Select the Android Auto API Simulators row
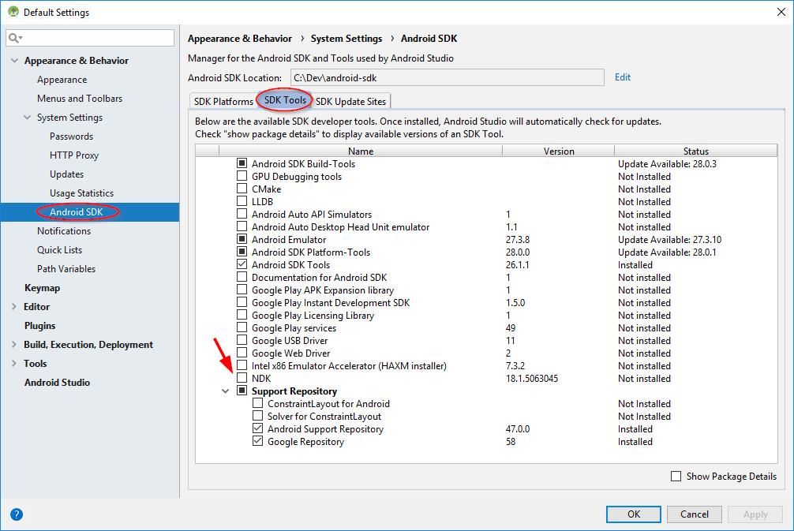Viewport: 794px width, 531px height. click(486, 214)
